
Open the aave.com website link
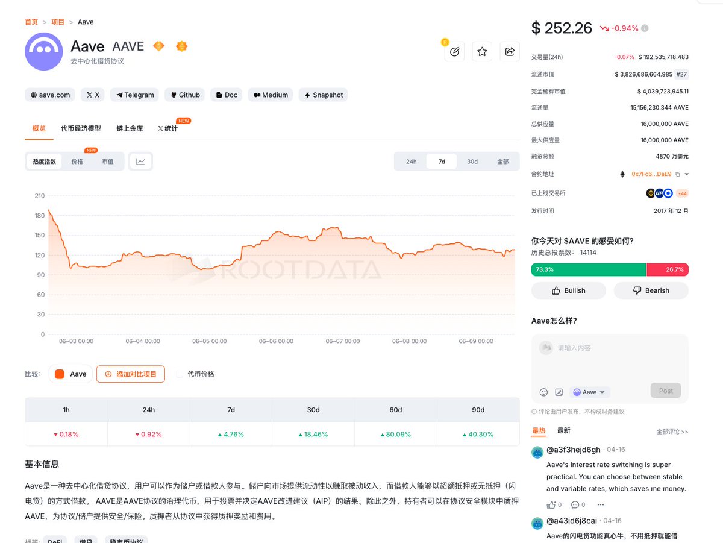click(x=50, y=95)
